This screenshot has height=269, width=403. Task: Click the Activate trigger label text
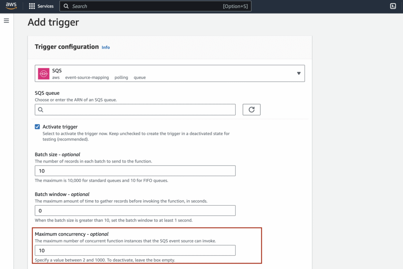click(60, 127)
